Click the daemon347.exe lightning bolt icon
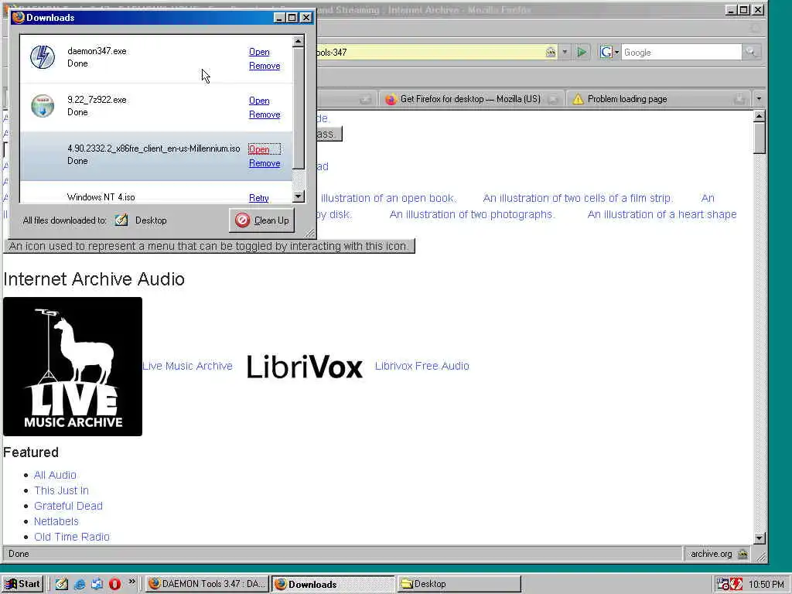The image size is (792, 594). tap(43, 56)
